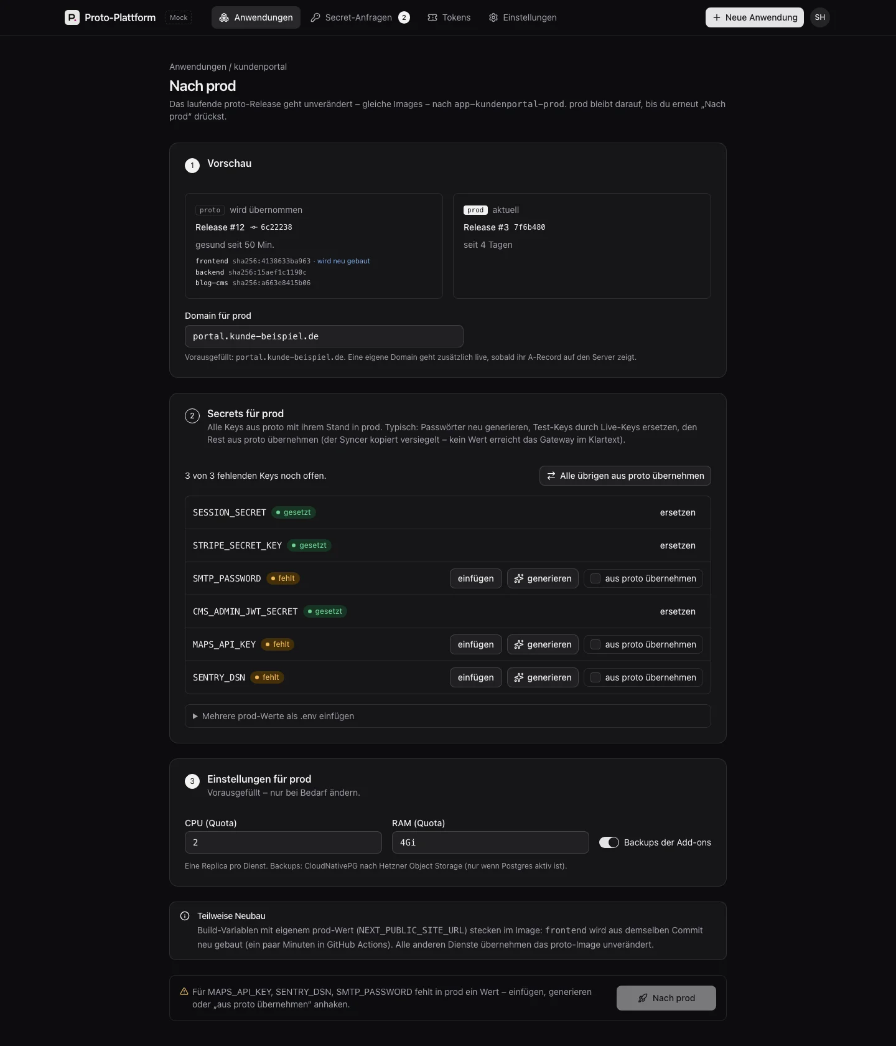Click the SH user avatar
The height and width of the screenshot is (1046, 896).
pyautogui.click(x=820, y=17)
